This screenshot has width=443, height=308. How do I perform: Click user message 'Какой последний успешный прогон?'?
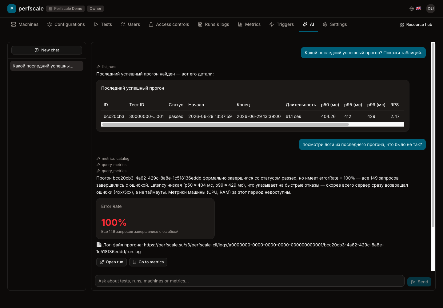point(363,53)
